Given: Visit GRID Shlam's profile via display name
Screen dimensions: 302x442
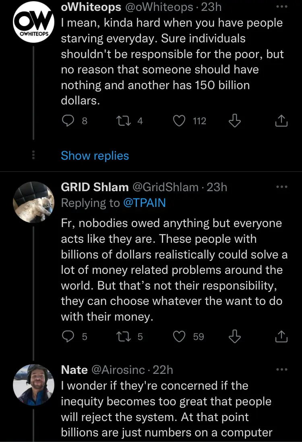Looking at the screenshot, I should [x=95, y=187].
